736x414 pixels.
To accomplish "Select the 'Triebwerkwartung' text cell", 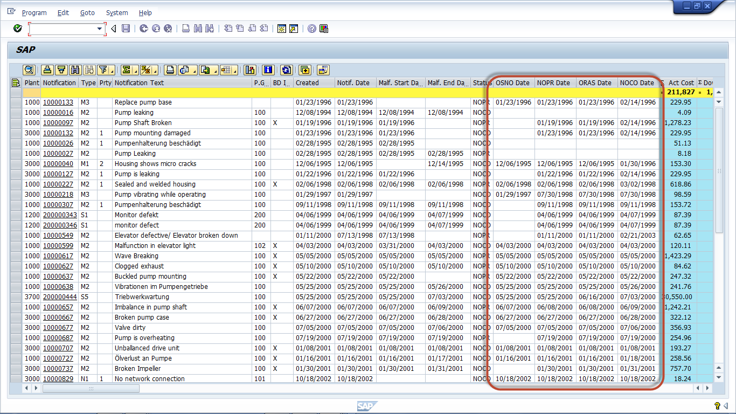I will click(182, 297).
